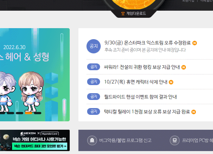Viewport: 213px width, 154px height.
Task: Click the N badge next to 랭킹 보상 지급 안내
Action: [184, 67]
